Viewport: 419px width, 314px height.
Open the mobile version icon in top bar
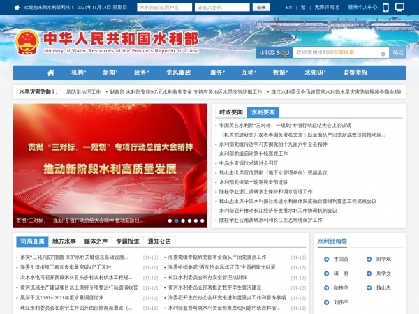[x=387, y=7]
